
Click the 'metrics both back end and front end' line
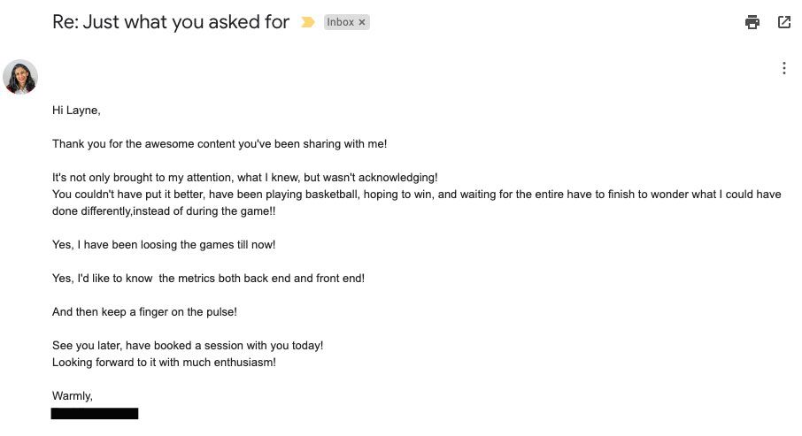pos(208,278)
